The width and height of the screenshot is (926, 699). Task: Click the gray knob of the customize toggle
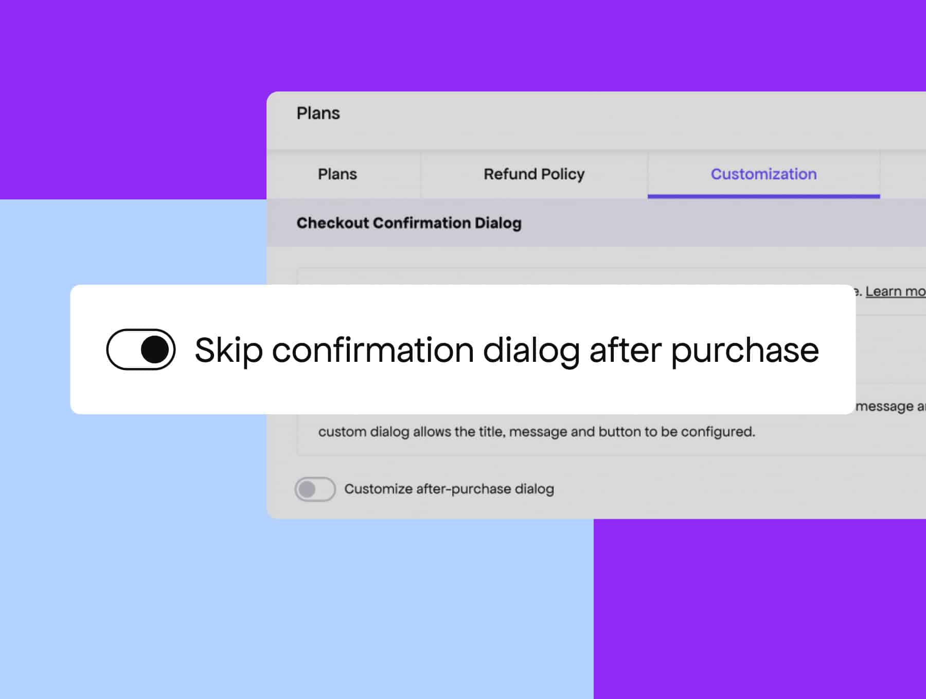click(x=307, y=489)
